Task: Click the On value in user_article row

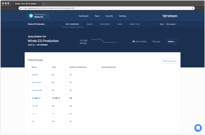Action: [70, 82]
